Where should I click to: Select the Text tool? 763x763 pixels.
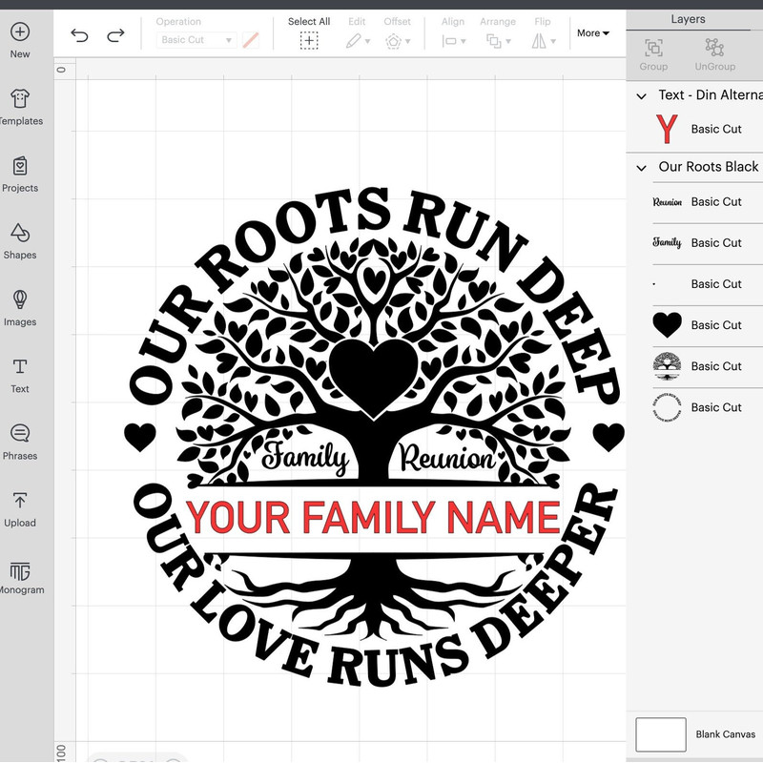pyautogui.click(x=20, y=367)
